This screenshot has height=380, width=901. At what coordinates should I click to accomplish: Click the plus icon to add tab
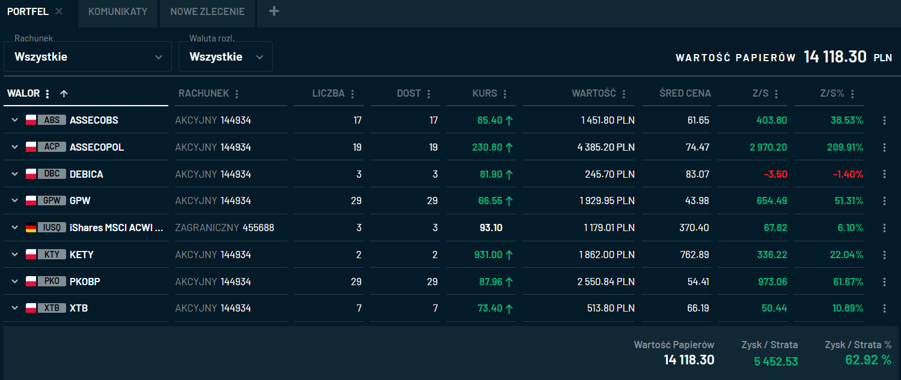coord(274,11)
